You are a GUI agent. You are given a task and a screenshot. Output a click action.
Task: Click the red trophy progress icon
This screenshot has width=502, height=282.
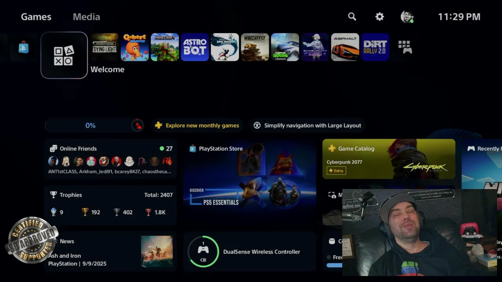tap(138, 125)
